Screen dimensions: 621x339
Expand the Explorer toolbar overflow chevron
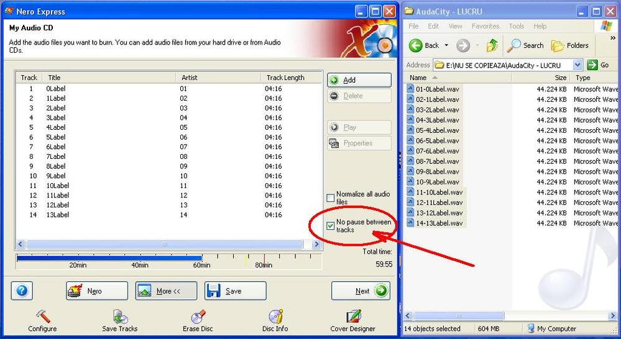coord(614,38)
